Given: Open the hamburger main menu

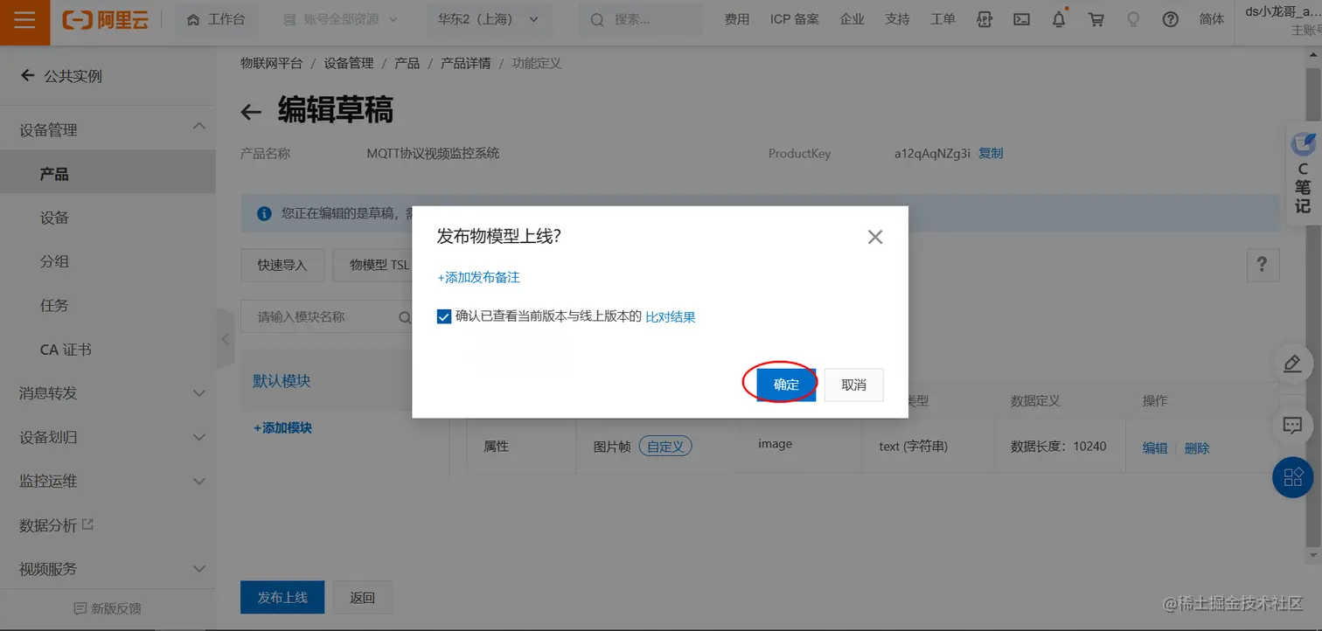Looking at the screenshot, I should (x=24, y=20).
